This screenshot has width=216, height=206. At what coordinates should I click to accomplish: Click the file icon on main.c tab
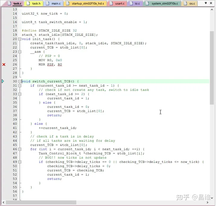tap(47, 3)
